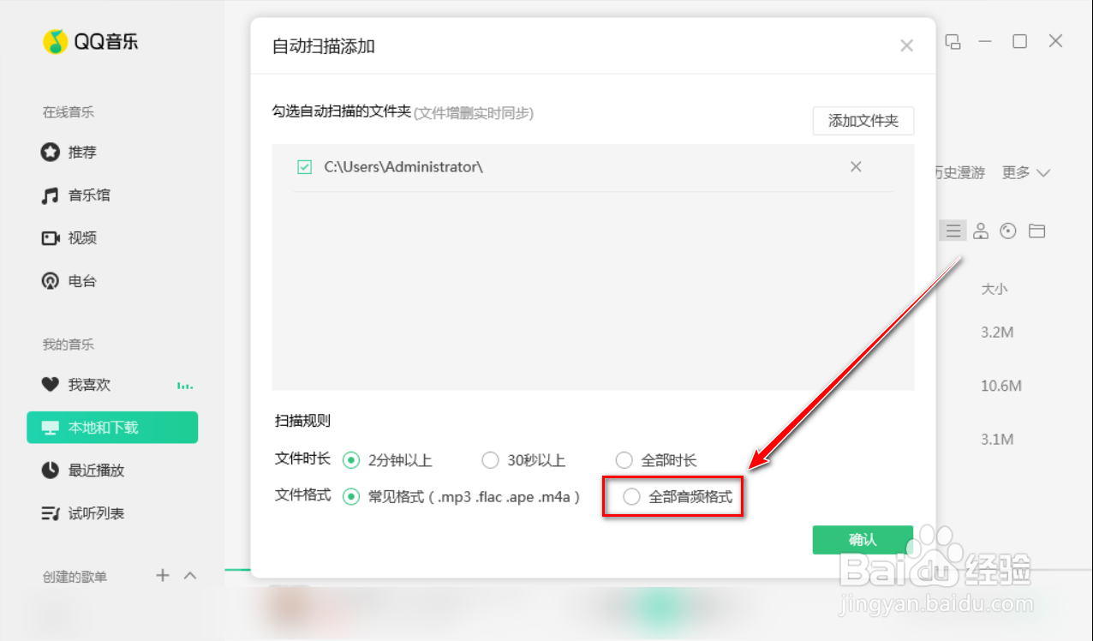Remove the Administrator folder from scan list
This screenshot has height=641, width=1093.
point(856,167)
